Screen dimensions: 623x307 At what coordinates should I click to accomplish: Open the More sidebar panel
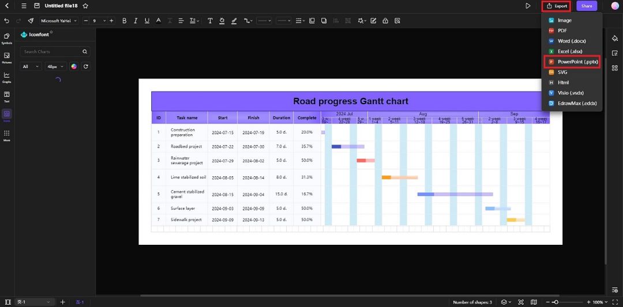coord(7,135)
